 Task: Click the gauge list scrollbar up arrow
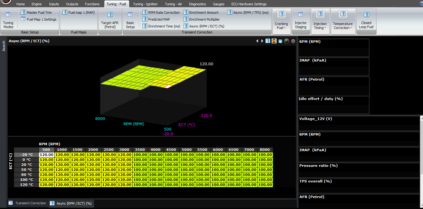coord(422,118)
